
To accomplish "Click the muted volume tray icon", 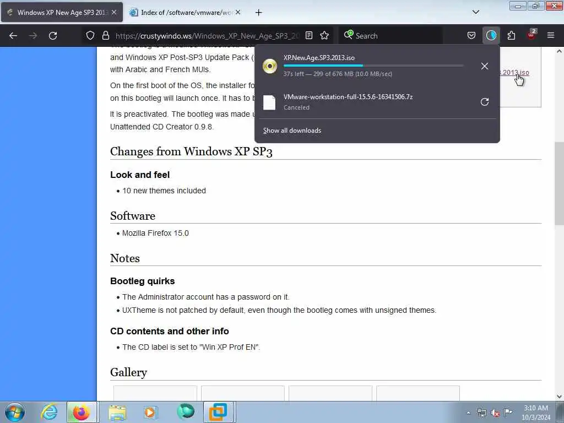I will tap(495, 413).
